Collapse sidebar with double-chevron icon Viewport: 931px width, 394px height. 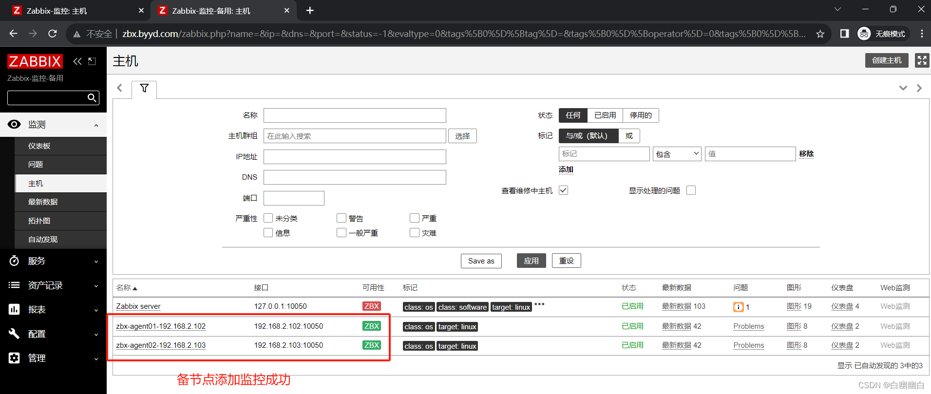coord(77,61)
